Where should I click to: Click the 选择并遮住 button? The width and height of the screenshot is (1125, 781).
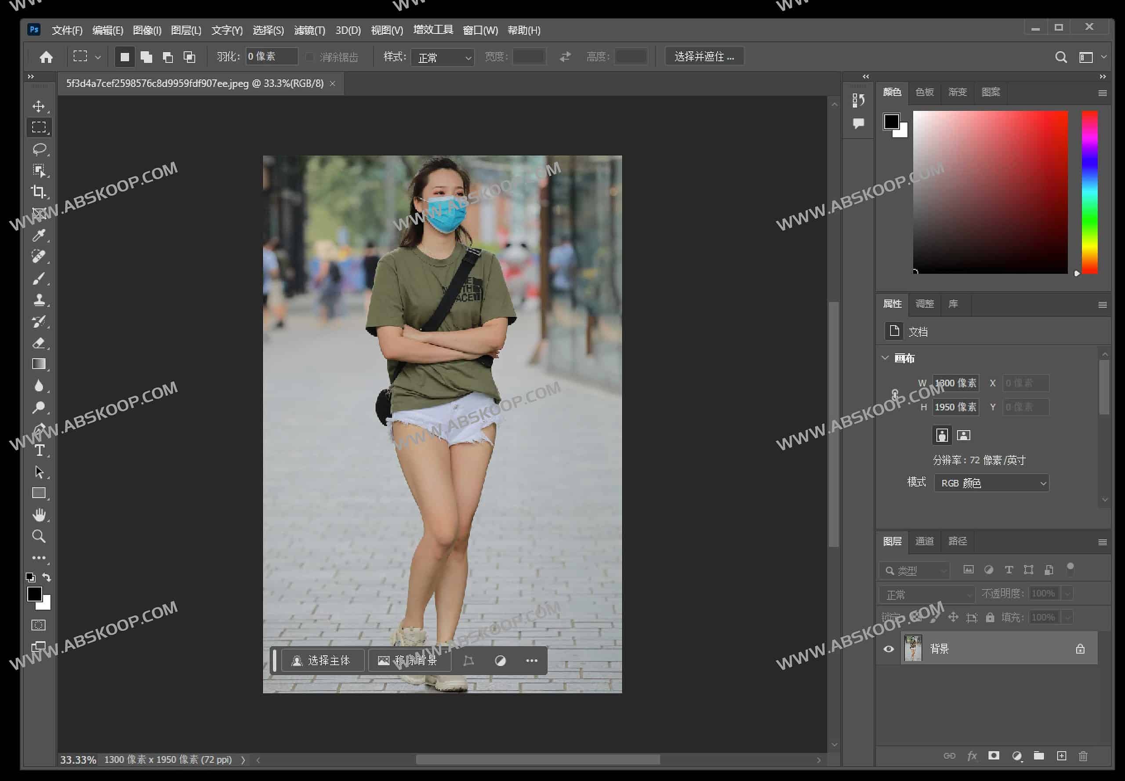point(704,56)
